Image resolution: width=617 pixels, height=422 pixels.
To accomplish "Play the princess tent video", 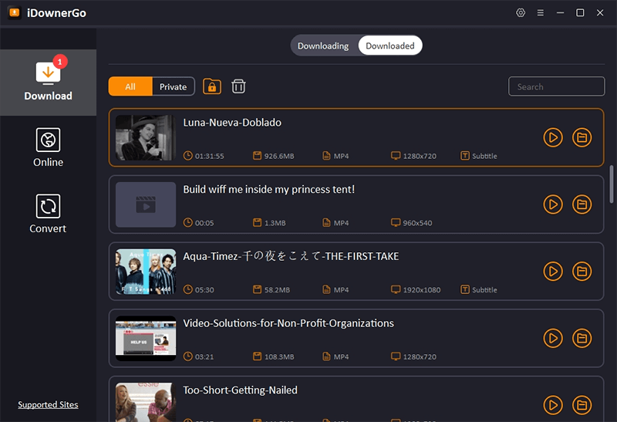I will [553, 204].
